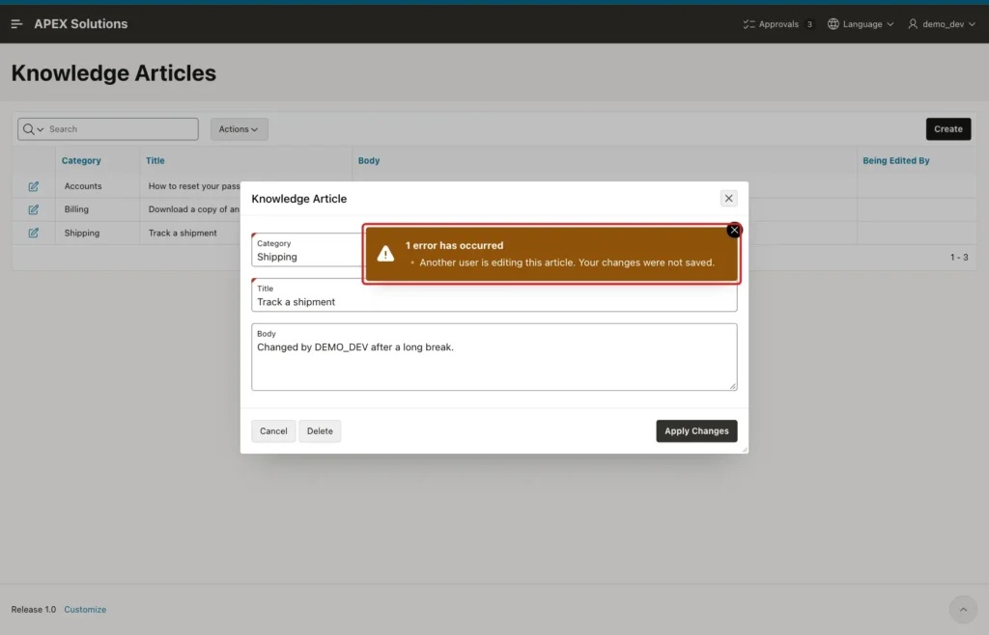Click the edit icon for Shipping row

(34, 234)
